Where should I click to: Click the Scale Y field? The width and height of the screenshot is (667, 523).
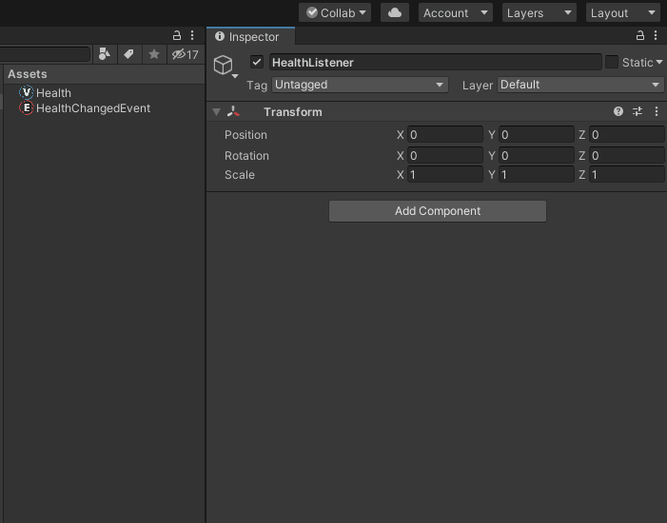pos(537,174)
